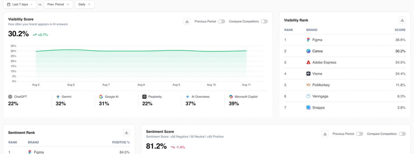The height and width of the screenshot is (154, 414).
Task: Toggle Compare Competitors in Sentiment Score
Action: pyautogui.click(x=402, y=134)
